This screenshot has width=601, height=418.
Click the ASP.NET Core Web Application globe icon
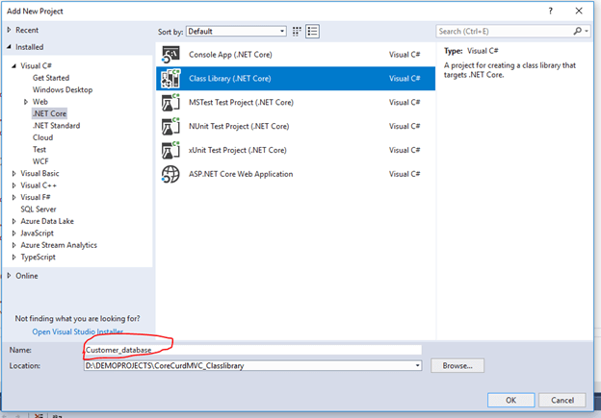[x=170, y=174]
